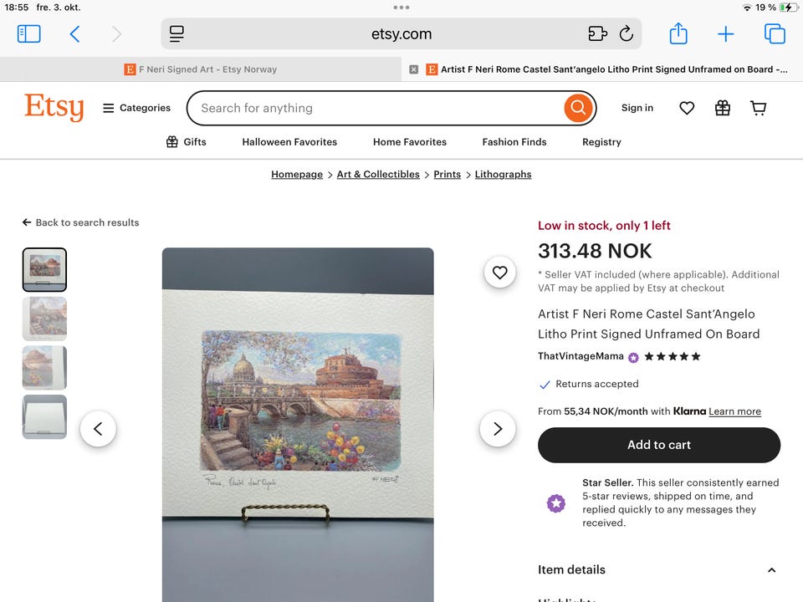The image size is (803, 602).
Task: Tap the Safari share icon
Action: pos(678,33)
